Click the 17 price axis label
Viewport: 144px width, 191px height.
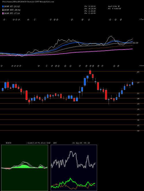point(138,115)
